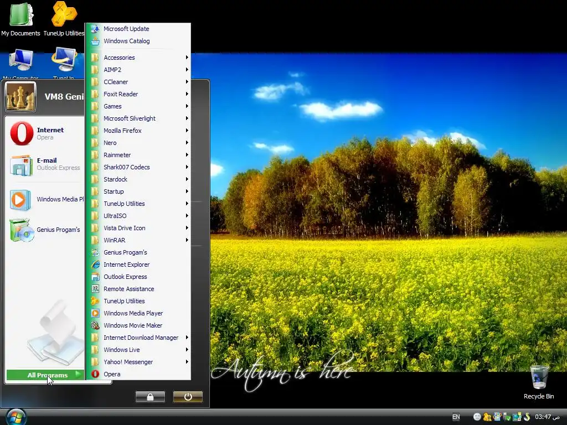567x425 pixels.
Task: Click the lock computer button
Action: 150,397
